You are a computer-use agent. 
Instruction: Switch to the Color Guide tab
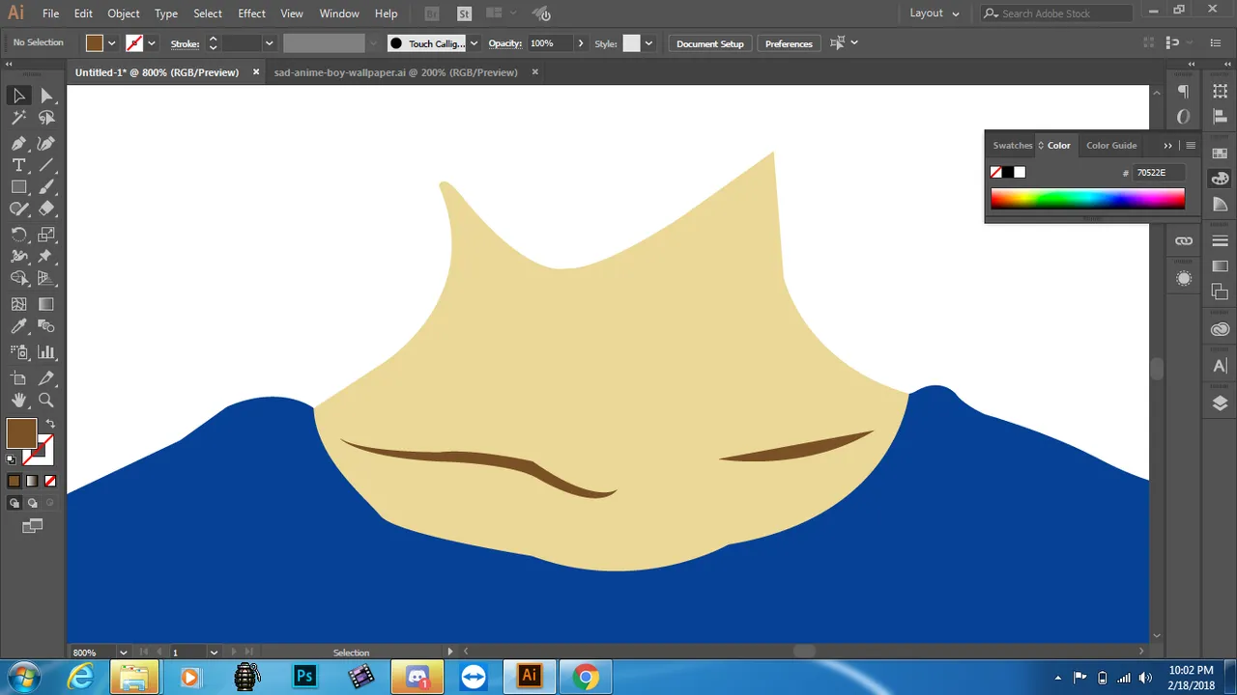pyautogui.click(x=1111, y=146)
